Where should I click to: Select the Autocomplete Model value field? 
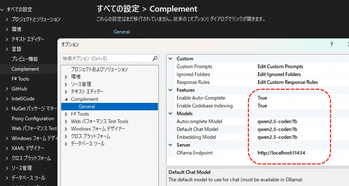pos(277,121)
